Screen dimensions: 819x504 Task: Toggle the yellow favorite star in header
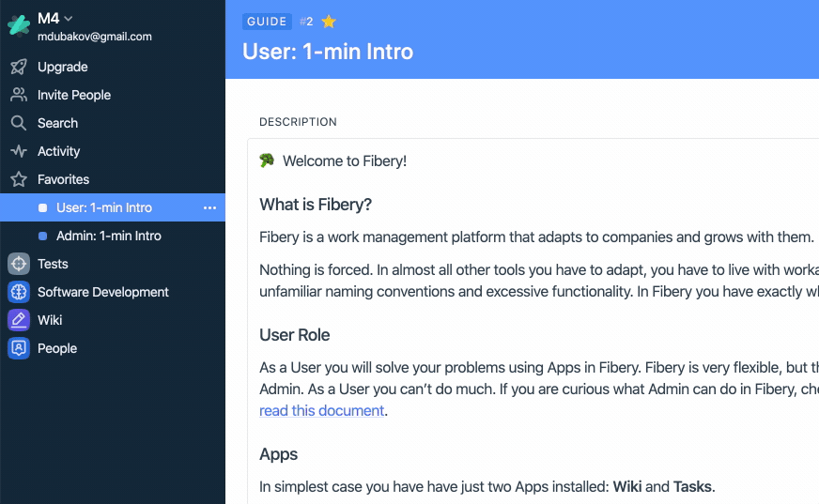[329, 22]
